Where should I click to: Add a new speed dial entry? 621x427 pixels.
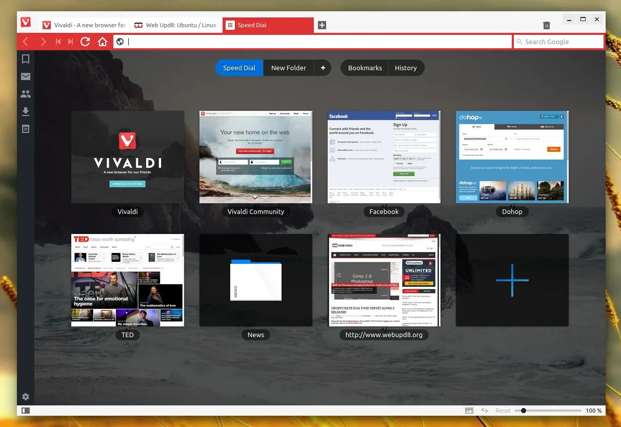(x=512, y=280)
